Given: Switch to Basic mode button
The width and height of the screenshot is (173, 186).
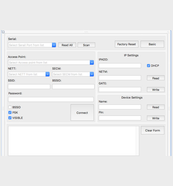Looking at the screenshot, I should point(152,44).
